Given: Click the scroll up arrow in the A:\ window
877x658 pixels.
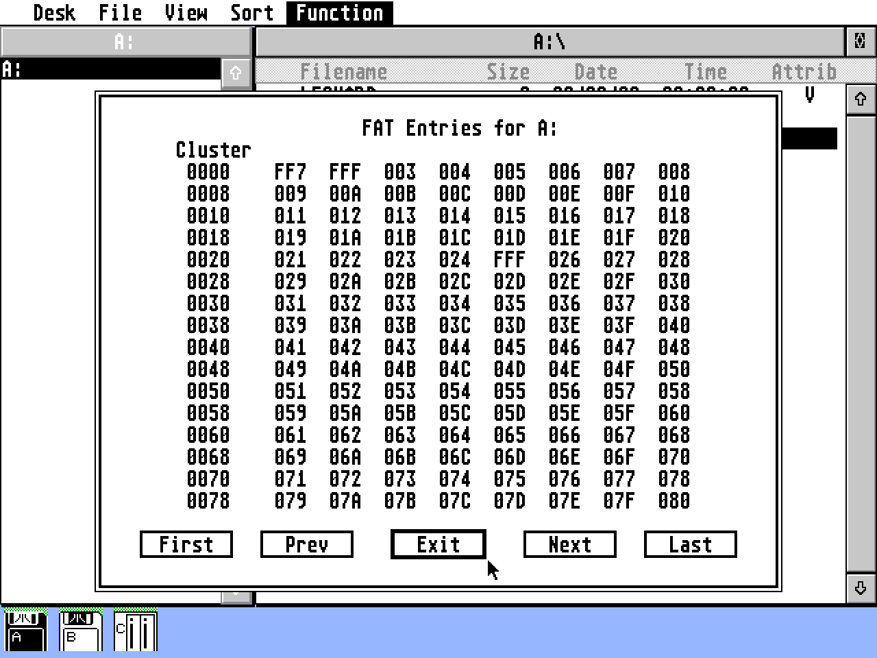Looking at the screenshot, I should [x=861, y=99].
